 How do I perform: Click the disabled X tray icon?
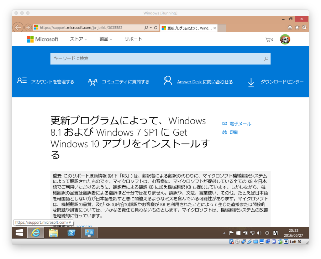(x=267, y=233)
